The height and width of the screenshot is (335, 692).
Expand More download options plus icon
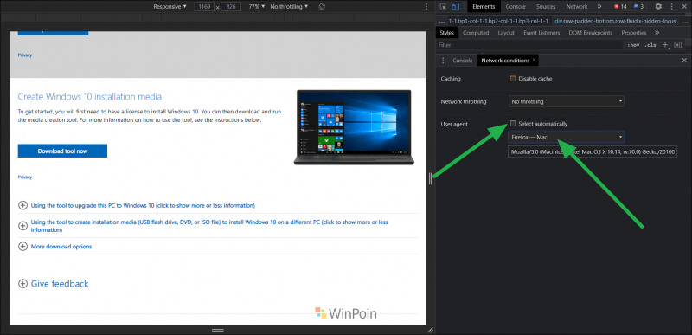pos(22,247)
